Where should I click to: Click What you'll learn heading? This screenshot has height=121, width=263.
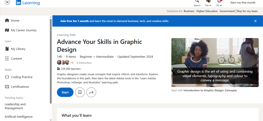(x=77, y=115)
